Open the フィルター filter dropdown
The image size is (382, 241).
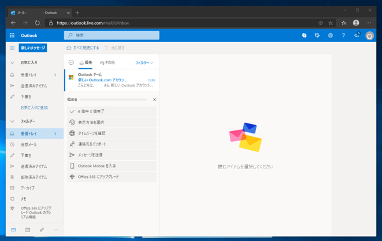pos(144,63)
